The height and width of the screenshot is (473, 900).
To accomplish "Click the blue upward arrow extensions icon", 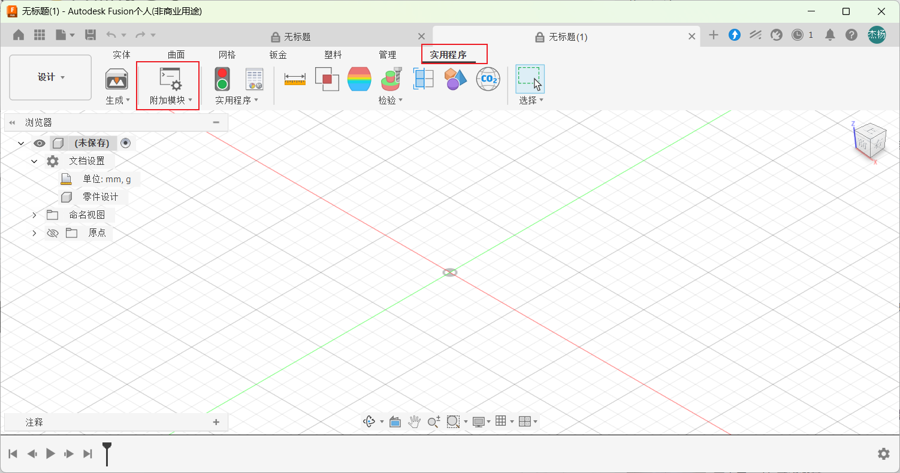I will (735, 35).
